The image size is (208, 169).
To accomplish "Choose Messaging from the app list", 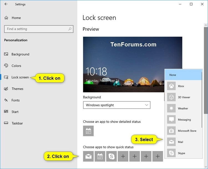I will click(x=183, y=120).
